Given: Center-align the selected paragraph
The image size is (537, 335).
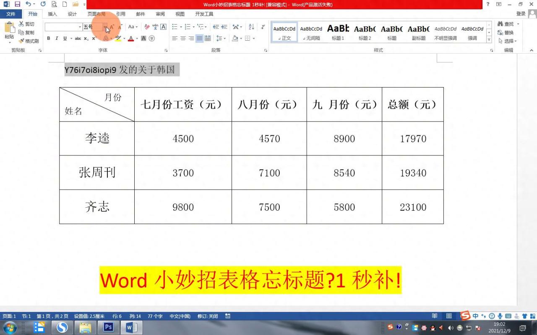Looking at the screenshot, I should (x=182, y=38).
